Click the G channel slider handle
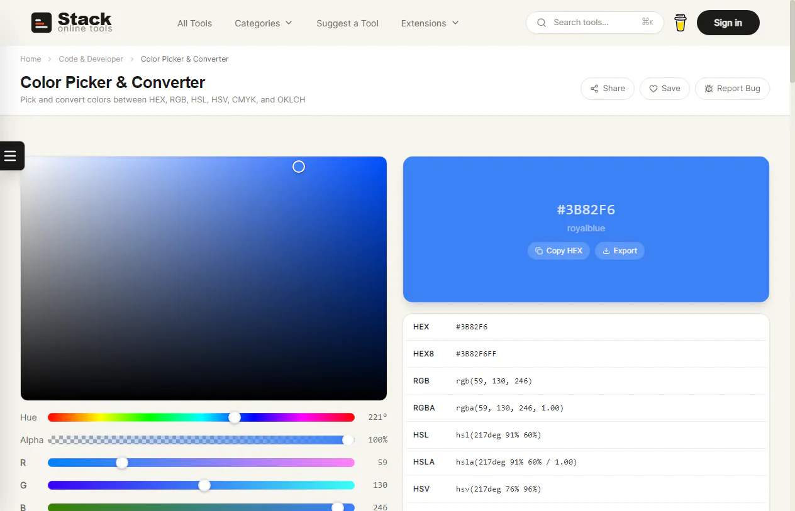 204,485
